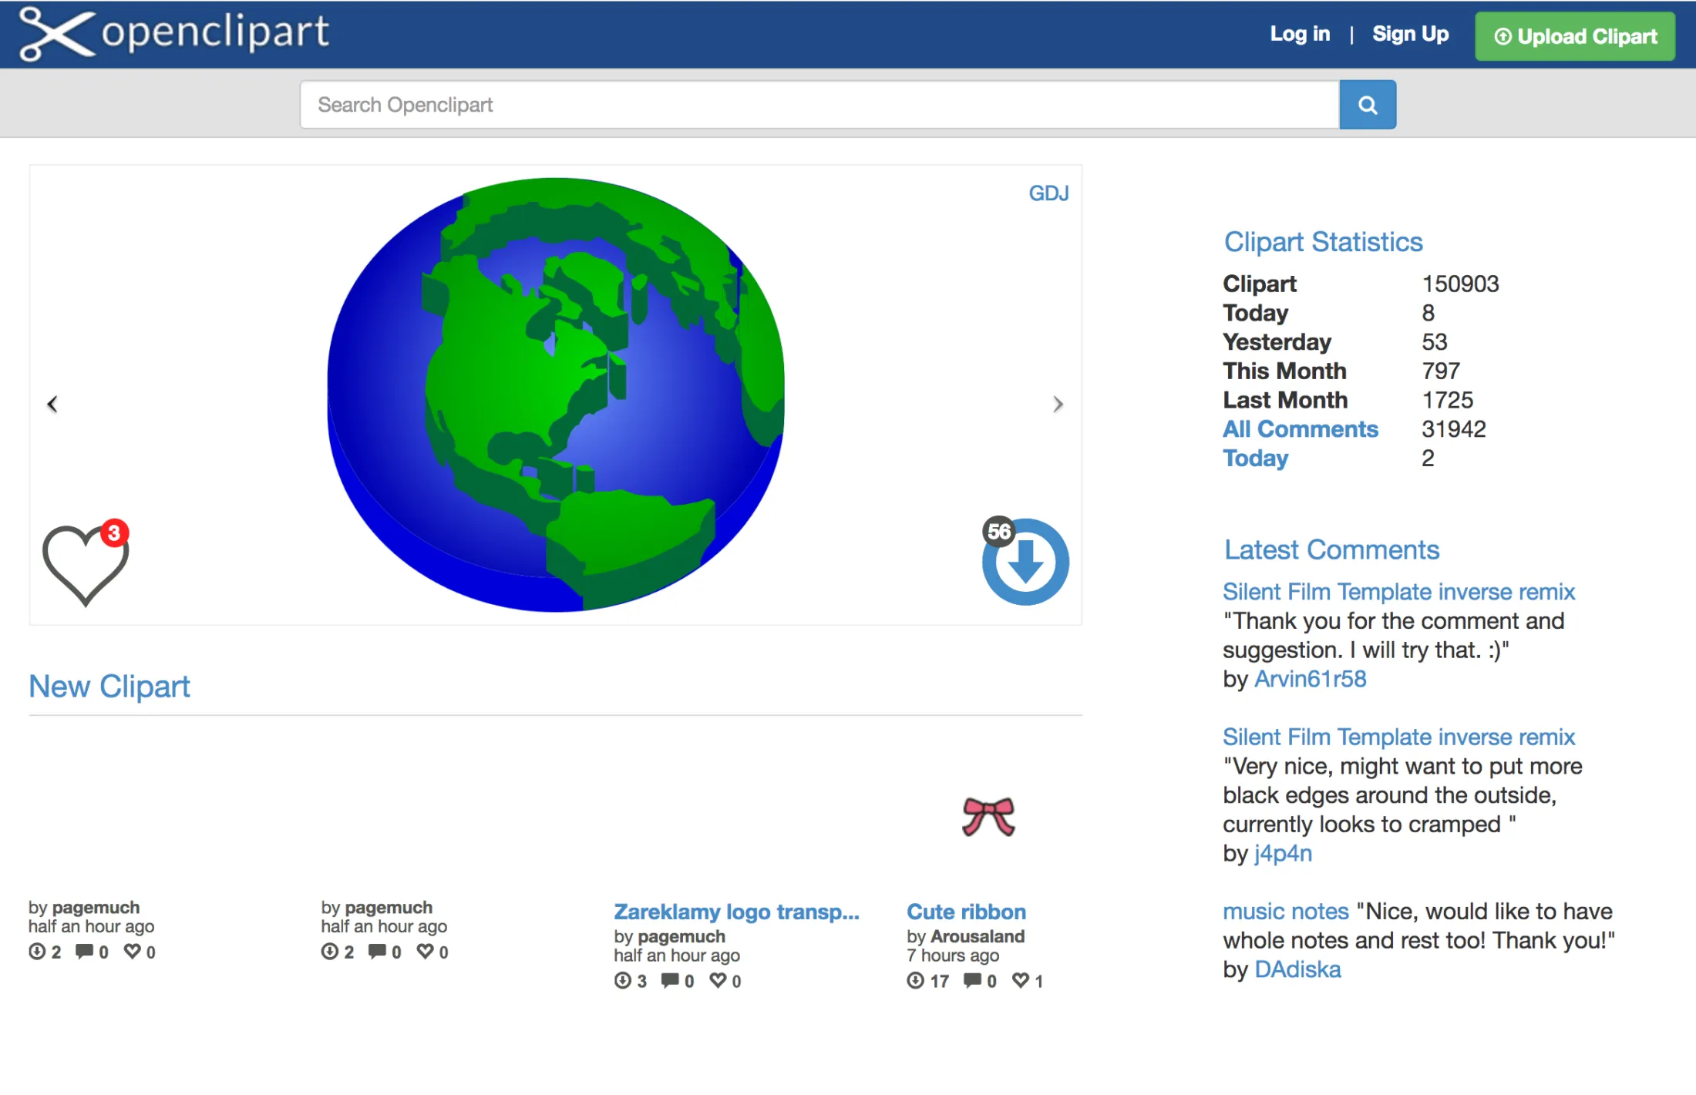Open the Log in page
Image resolution: width=1696 pixels, height=1095 pixels.
click(1300, 34)
